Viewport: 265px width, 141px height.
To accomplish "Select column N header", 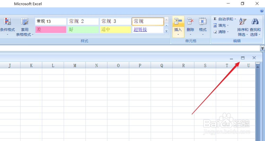I will pyautogui.click(x=96, y=65).
